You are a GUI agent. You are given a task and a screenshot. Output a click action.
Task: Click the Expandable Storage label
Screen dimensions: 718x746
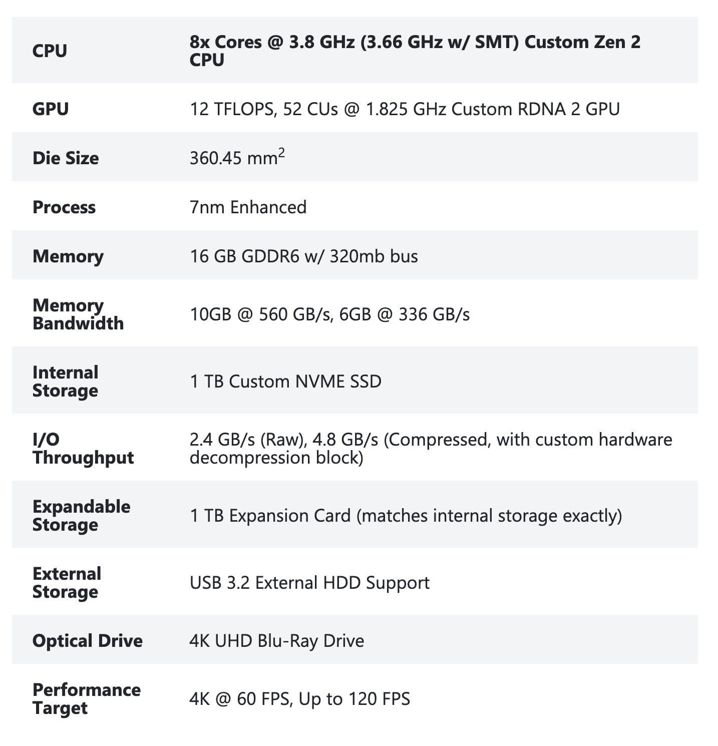point(81,515)
